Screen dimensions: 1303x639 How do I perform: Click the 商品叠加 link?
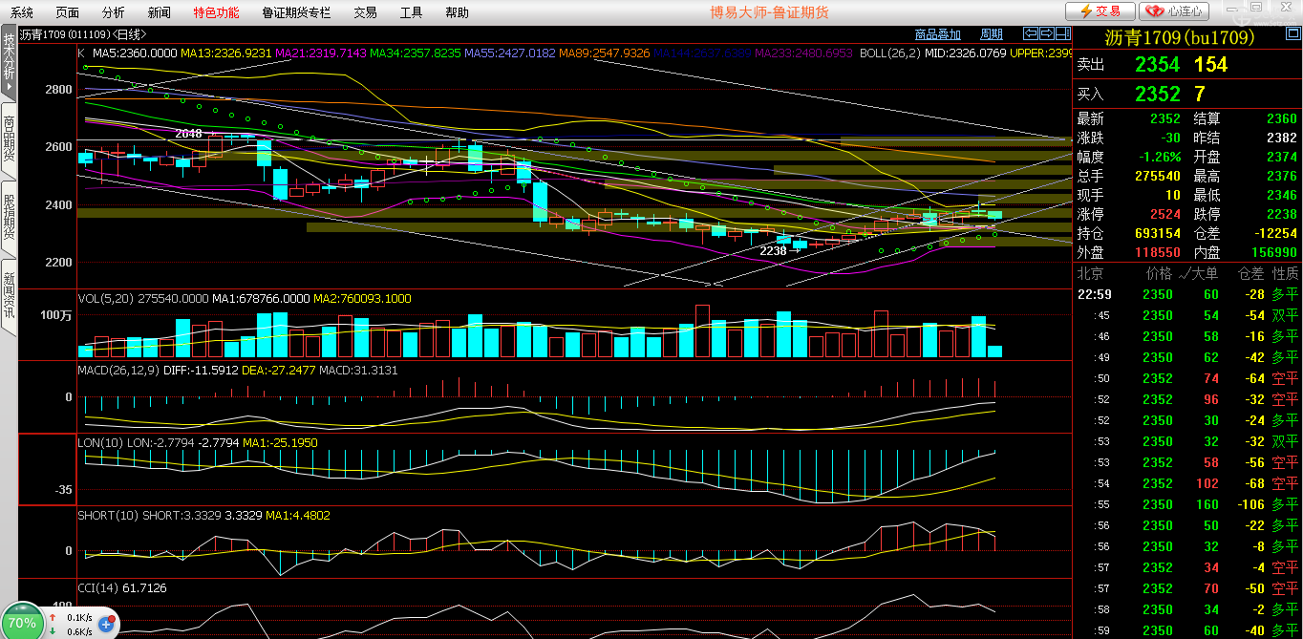point(938,34)
